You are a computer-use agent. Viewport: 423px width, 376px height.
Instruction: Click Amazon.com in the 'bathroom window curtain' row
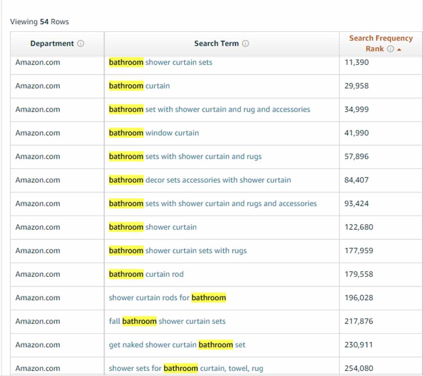click(38, 133)
